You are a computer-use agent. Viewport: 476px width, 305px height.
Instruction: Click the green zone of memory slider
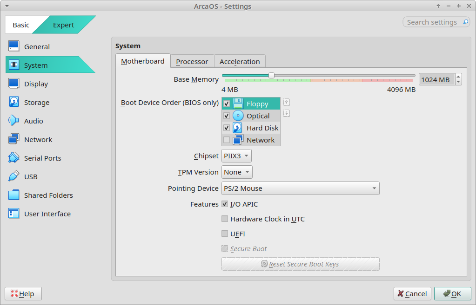[267, 80]
